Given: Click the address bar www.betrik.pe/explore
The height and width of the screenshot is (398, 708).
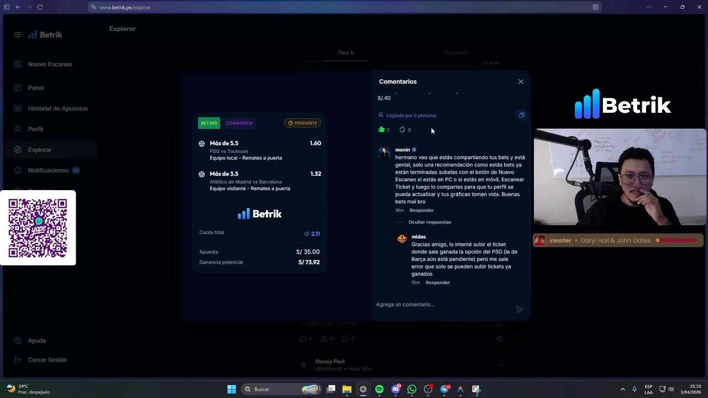Looking at the screenshot, I should coord(343,7).
